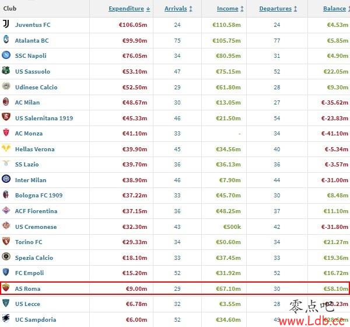This screenshot has width=350, height=327.
Task: Open the US Sassuolo club link
Action: (x=33, y=71)
